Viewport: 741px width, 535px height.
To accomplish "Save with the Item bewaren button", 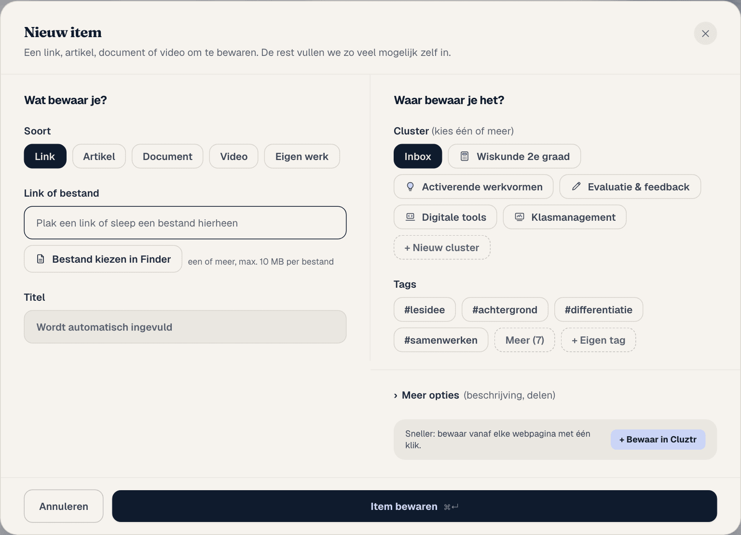I will [414, 506].
